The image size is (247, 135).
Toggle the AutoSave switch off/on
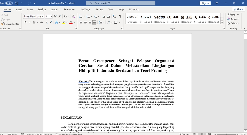click(x=9, y=3)
